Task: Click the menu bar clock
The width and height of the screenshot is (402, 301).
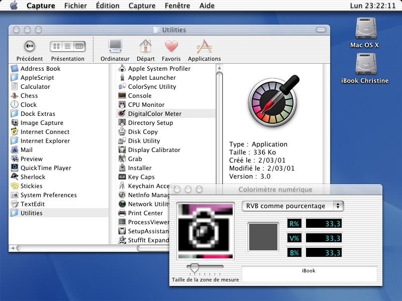Action: click(373, 6)
